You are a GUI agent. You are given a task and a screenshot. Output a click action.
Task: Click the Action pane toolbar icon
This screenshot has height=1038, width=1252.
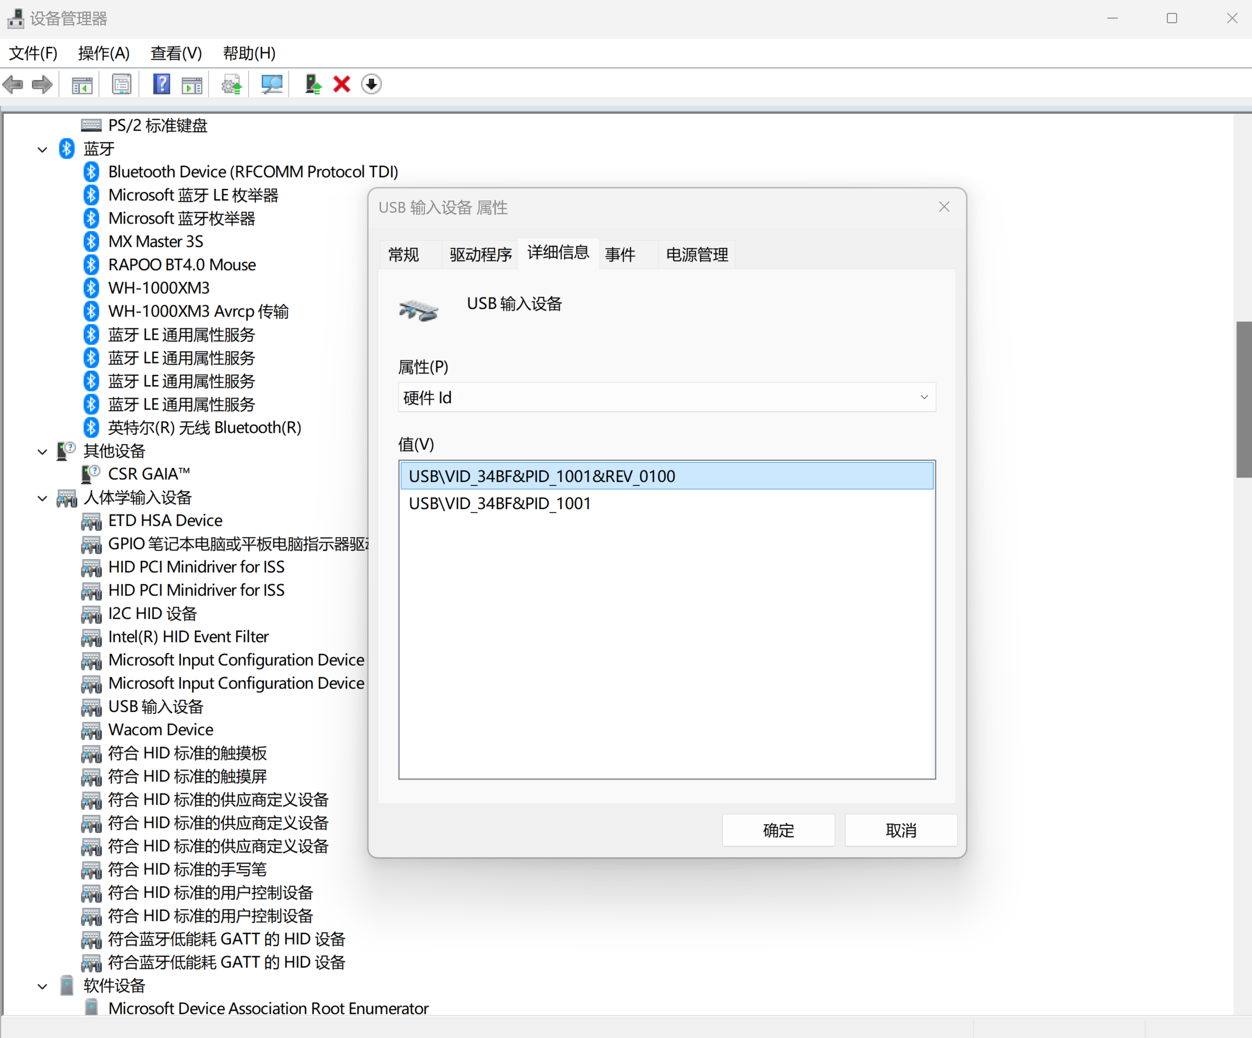pos(192,85)
